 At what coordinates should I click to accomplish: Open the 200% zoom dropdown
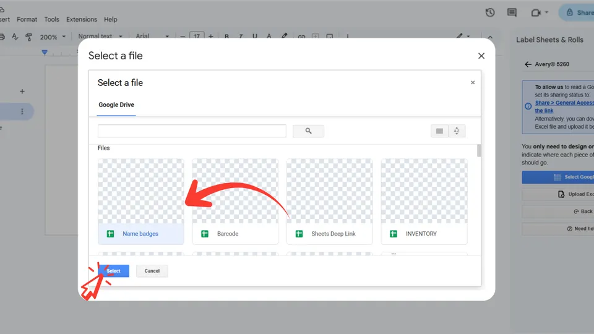point(53,36)
